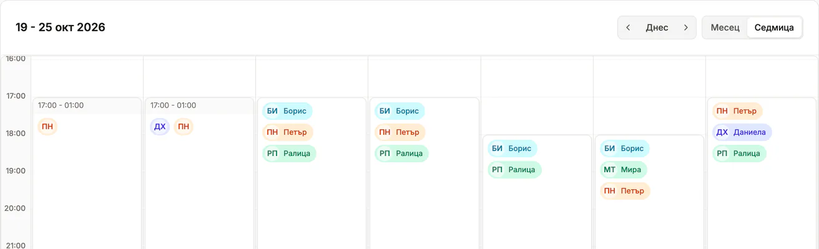This screenshot has width=819, height=249.
Task: Go to previous week with left chevron
Action: point(628,27)
